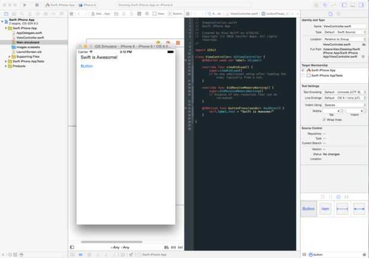Switch to the Version editor icon
Viewport: 369px width, 258px height.
[x=333, y=5]
